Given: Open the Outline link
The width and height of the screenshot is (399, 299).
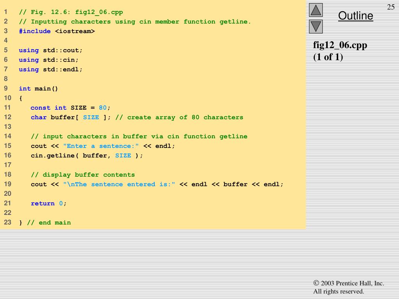Looking at the screenshot, I should tap(355, 16).
